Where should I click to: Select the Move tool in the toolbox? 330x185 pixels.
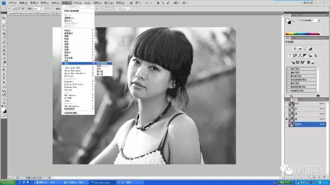click(x=4, y=18)
